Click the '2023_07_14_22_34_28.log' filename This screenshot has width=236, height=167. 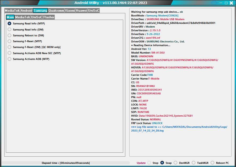[x=147, y=131]
